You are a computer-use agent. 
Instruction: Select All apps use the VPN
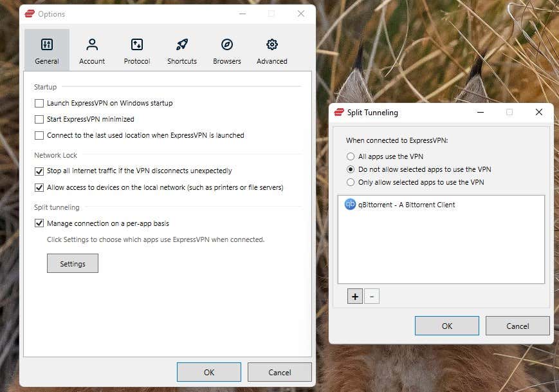point(351,156)
